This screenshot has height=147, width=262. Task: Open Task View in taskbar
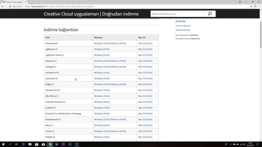pos(16,144)
